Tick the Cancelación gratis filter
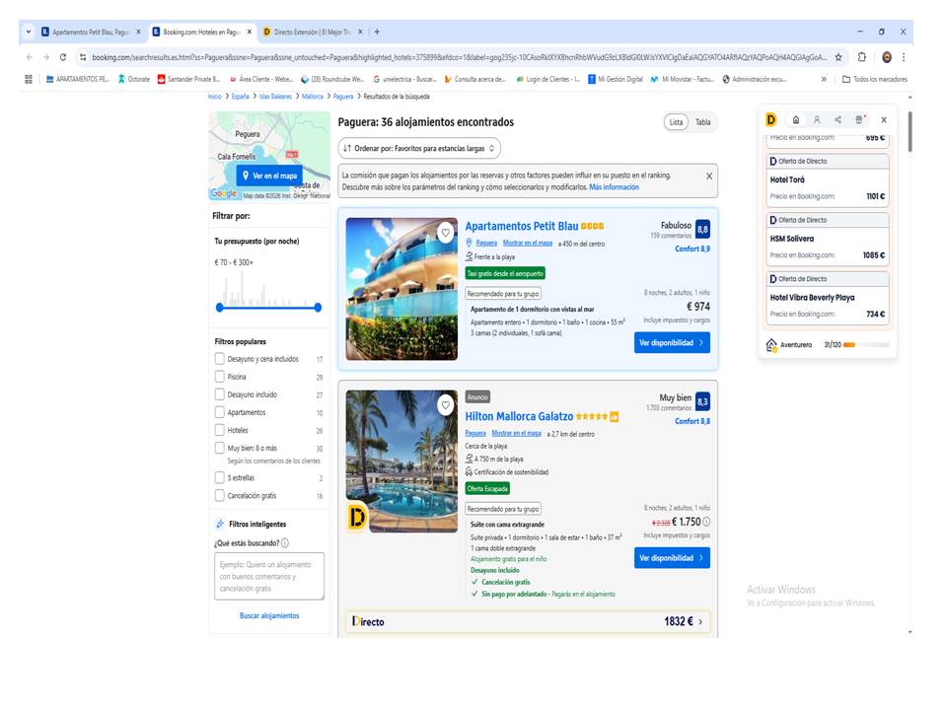 [x=220, y=496]
